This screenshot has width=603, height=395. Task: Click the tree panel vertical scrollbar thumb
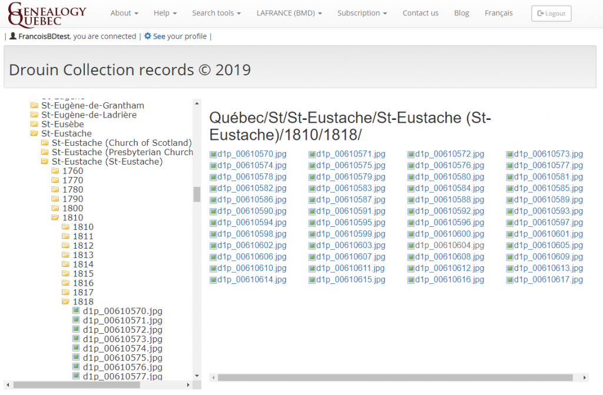tap(197, 194)
